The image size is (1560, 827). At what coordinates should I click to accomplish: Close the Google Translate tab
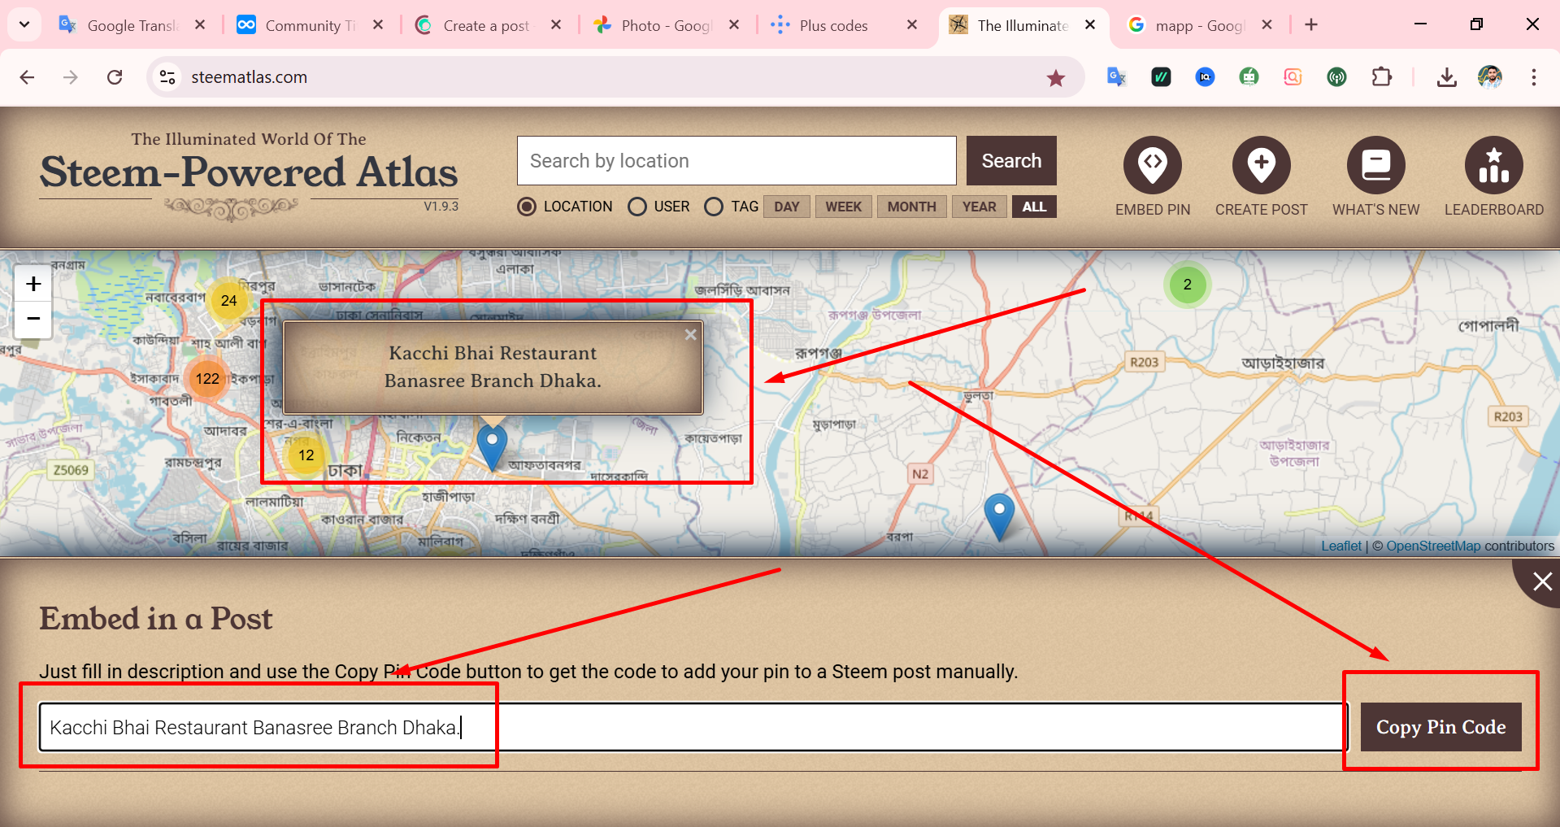coord(200,25)
